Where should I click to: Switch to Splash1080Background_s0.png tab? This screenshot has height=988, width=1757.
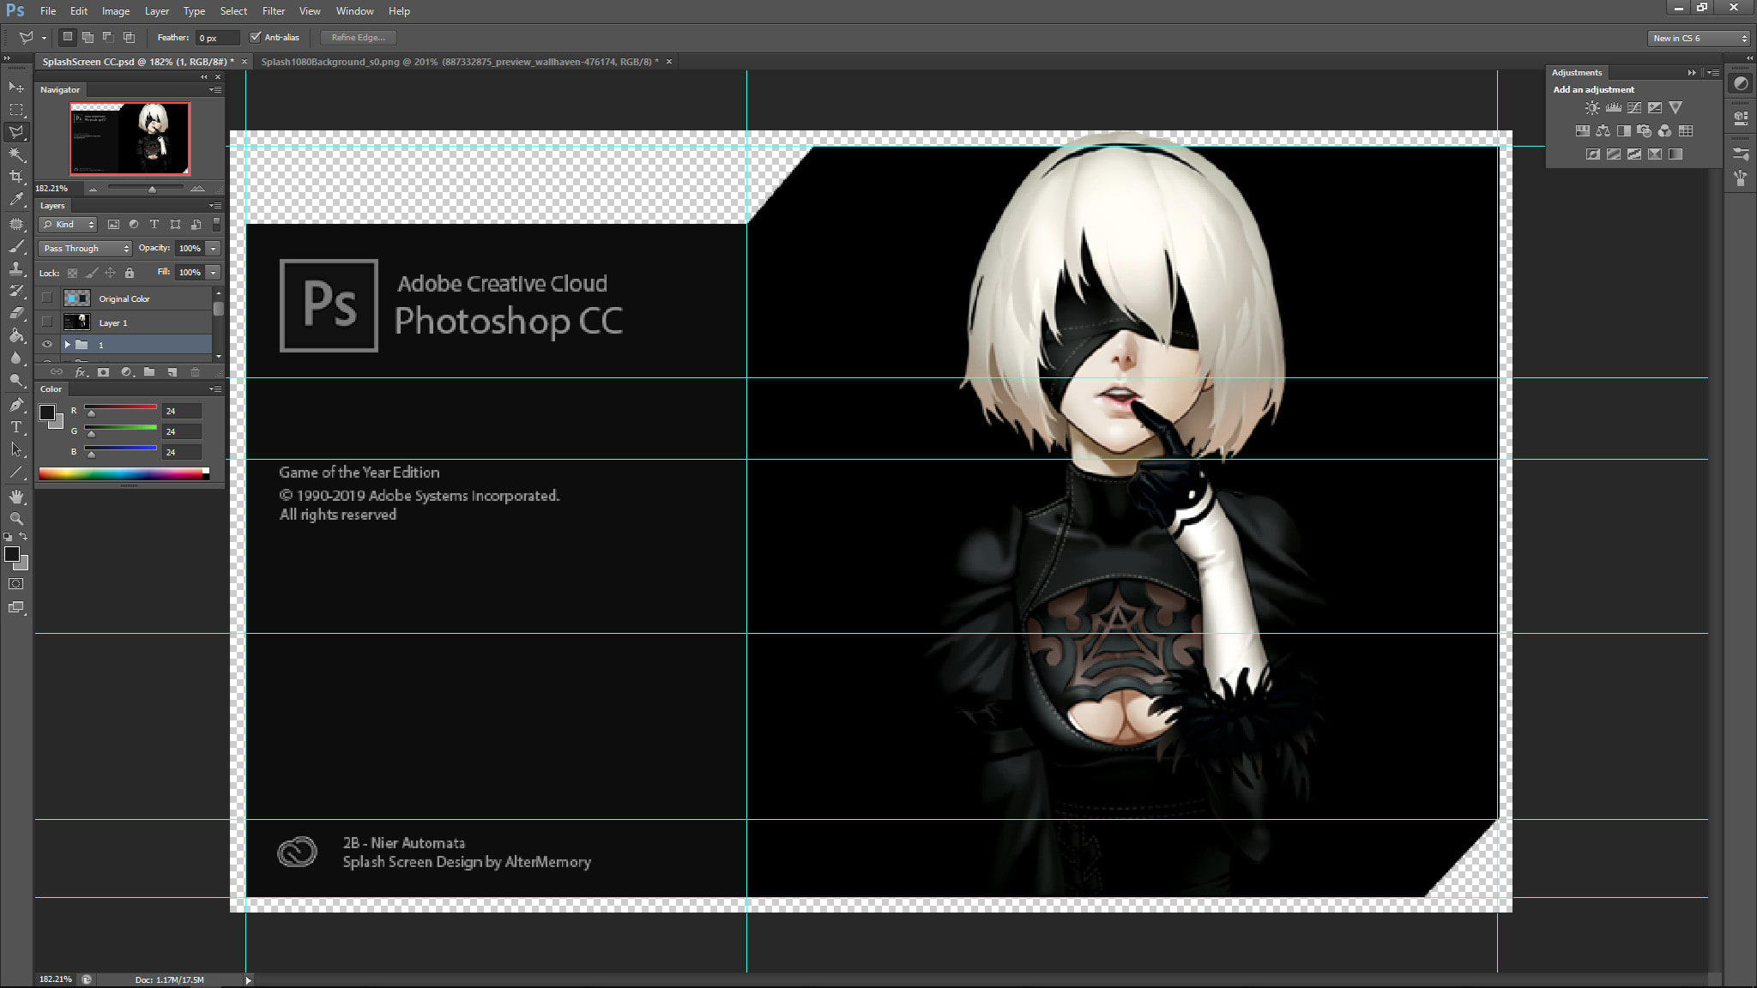click(460, 62)
